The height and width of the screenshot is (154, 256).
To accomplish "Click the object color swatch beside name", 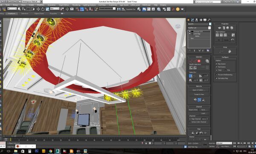I will pos(210,24).
